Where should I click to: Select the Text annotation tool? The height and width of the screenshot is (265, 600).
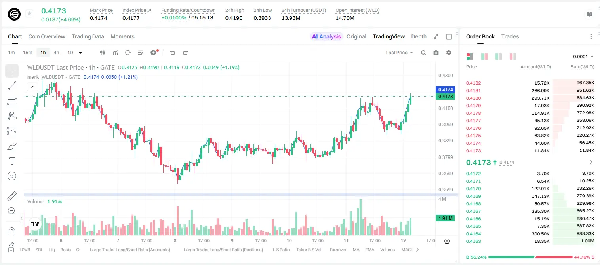12,161
